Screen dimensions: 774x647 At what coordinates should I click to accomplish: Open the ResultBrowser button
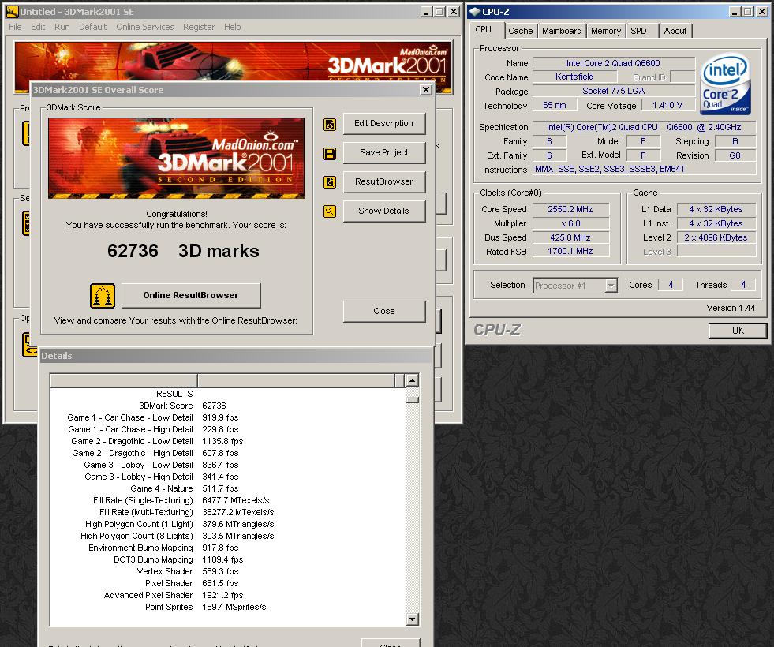(384, 181)
